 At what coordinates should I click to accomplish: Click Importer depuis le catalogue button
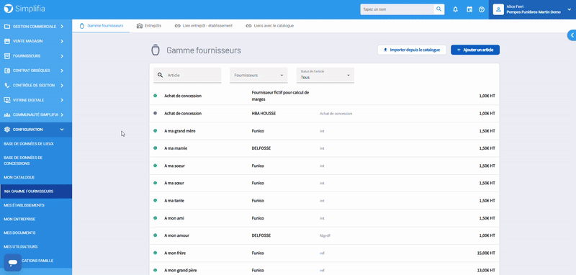point(412,50)
